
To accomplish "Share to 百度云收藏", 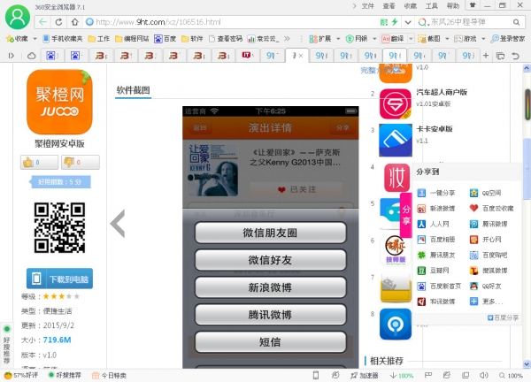I will tap(491, 209).
